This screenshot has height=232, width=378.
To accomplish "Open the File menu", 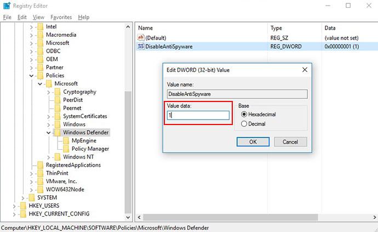I will [x=7, y=17].
